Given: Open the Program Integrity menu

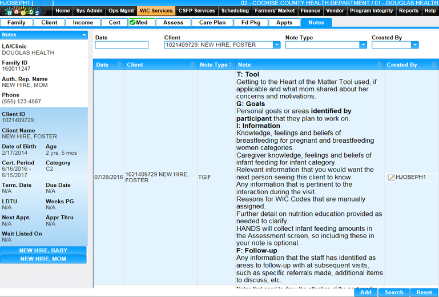Looking at the screenshot, I should (x=371, y=11).
